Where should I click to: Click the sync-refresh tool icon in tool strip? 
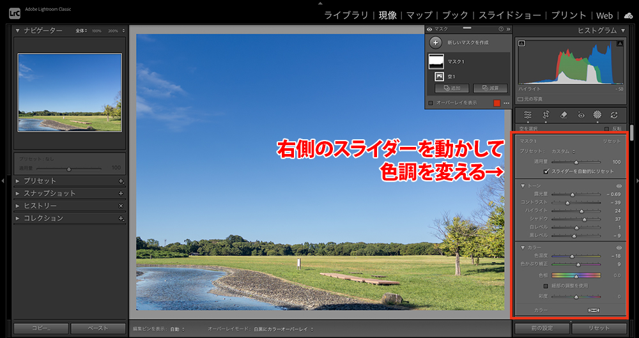click(614, 115)
